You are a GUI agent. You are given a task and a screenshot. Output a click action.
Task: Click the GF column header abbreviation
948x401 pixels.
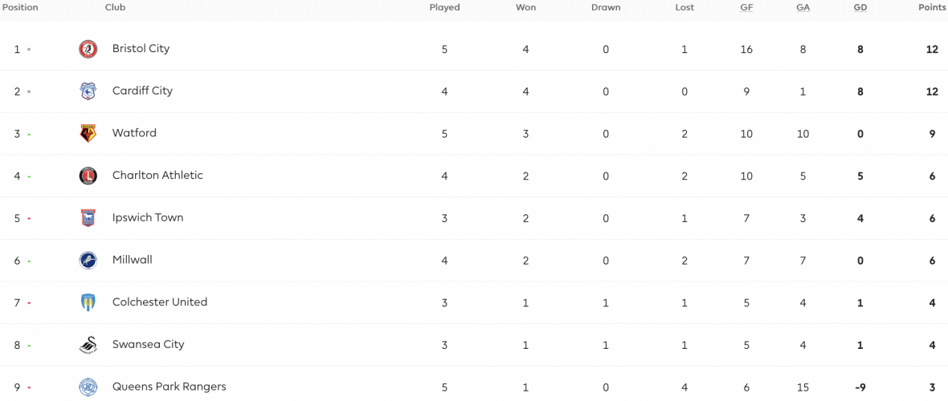coord(746,8)
